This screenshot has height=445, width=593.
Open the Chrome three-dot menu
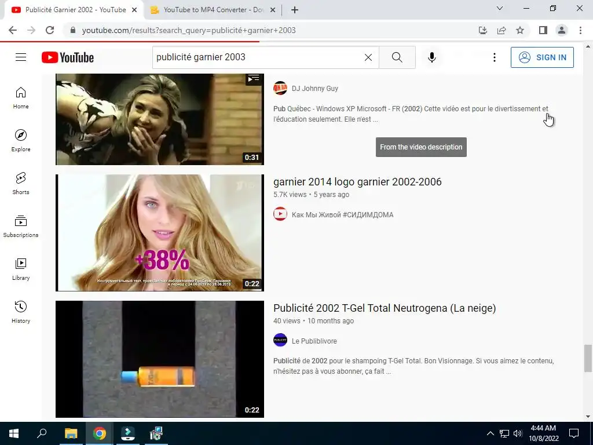pyautogui.click(x=580, y=30)
